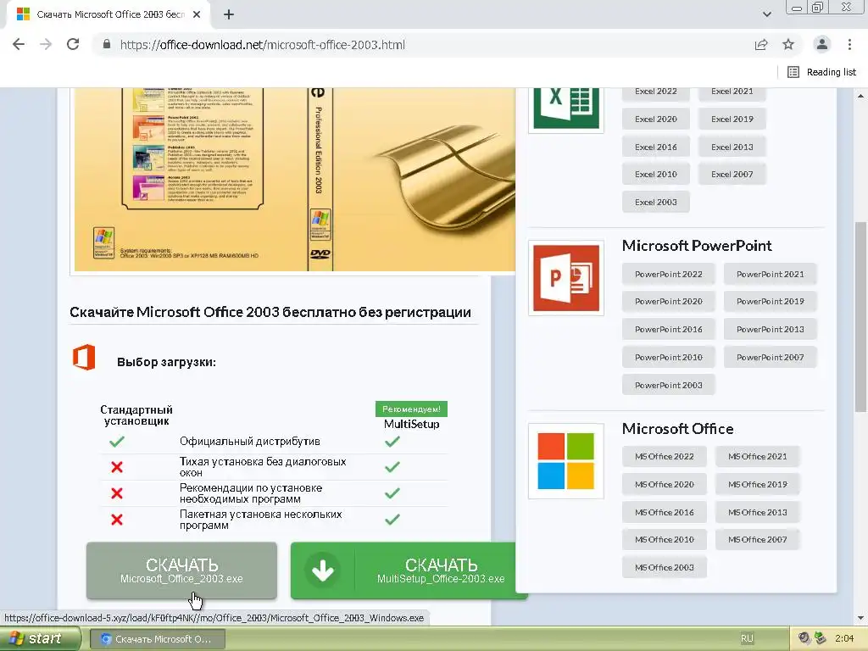This screenshot has height=651, width=868.
Task: Expand the tab search chevron
Action: click(x=766, y=14)
